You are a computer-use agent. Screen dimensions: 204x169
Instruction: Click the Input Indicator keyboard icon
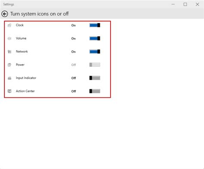[x=9, y=78]
